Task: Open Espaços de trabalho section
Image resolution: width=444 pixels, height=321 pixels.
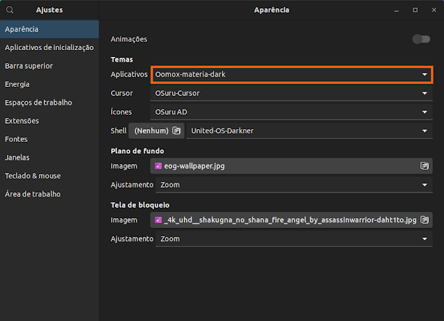Action: [49, 103]
